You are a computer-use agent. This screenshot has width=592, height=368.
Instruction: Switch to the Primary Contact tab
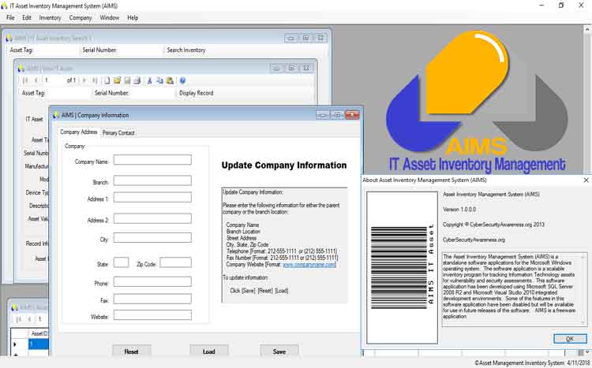click(x=118, y=133)
